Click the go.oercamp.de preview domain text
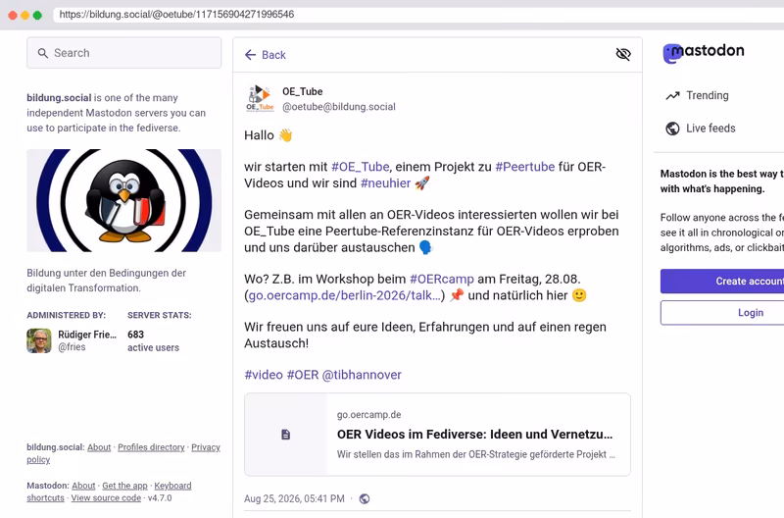This screenshot has height=518, width=784. click(x=369, y=415)
